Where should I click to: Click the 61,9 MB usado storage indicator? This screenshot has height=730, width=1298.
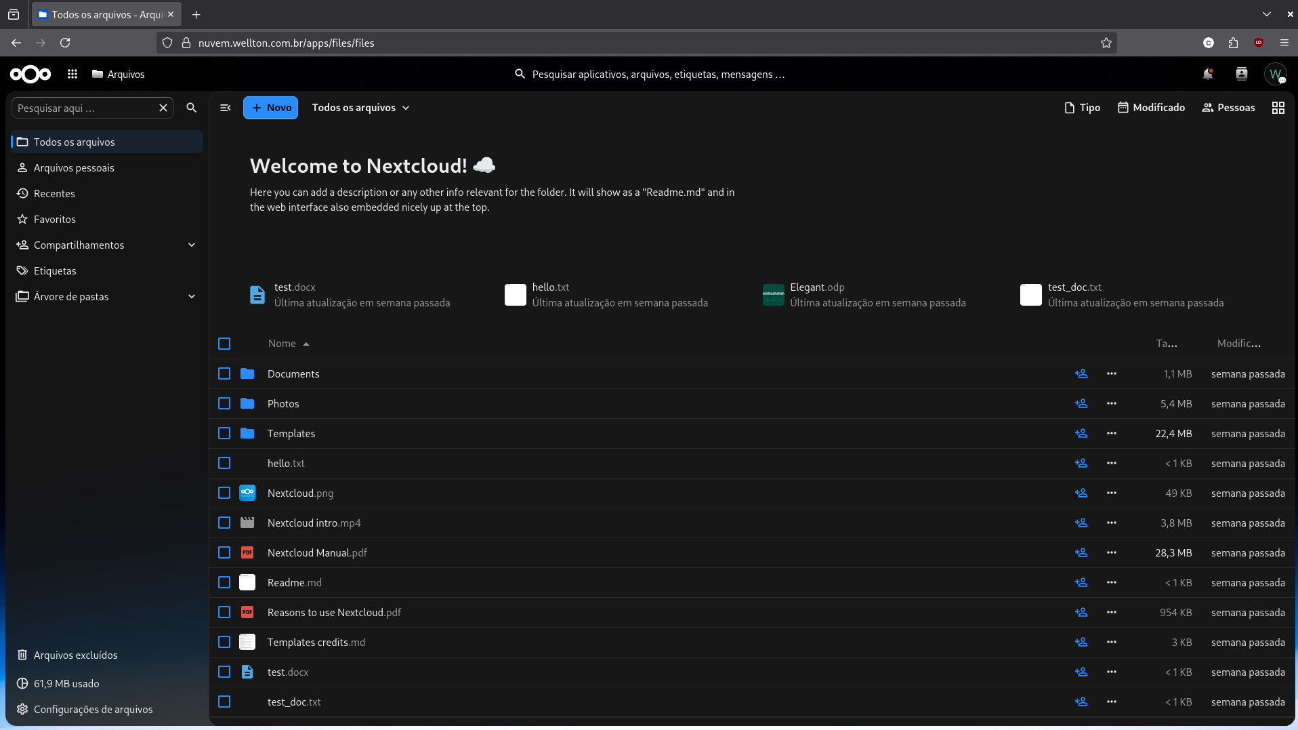pyautogui.click(x=107, y=683)
